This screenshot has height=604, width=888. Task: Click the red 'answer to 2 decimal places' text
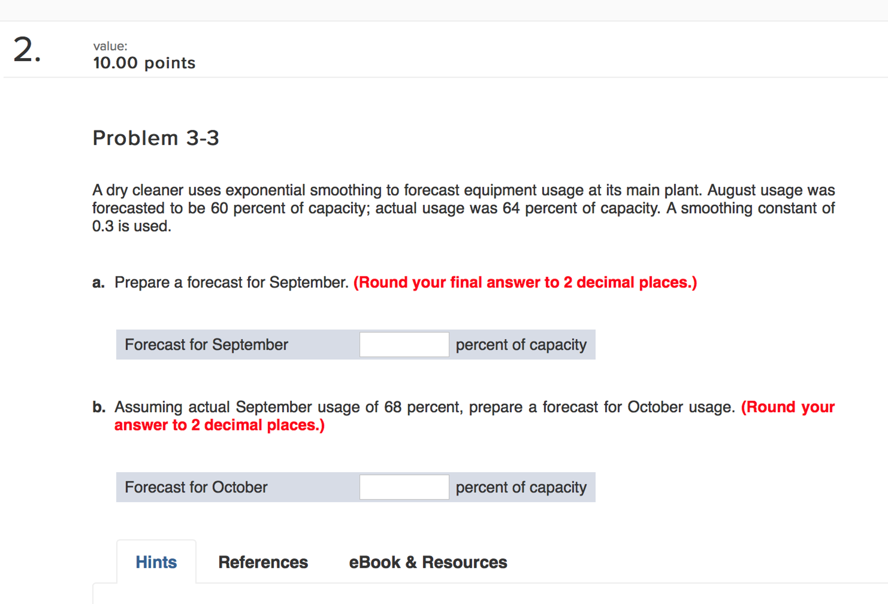[x=220, y=425]
